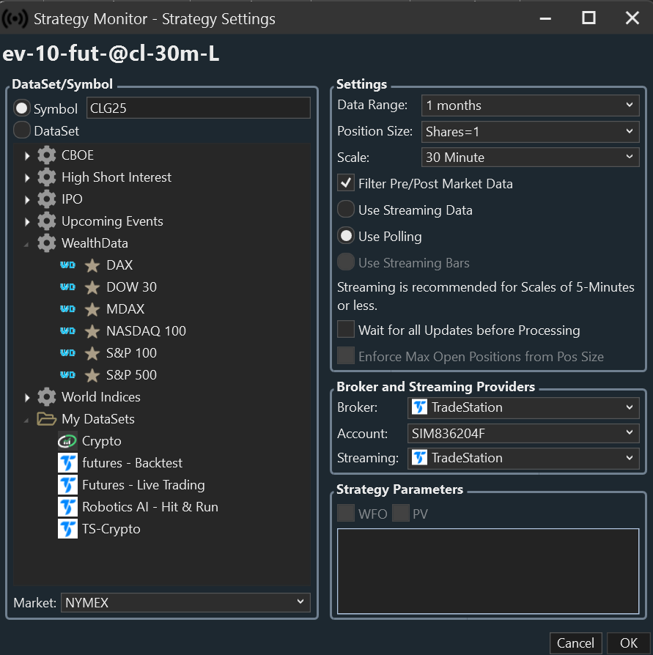Open the Market dropdown showing NYMEX
This screenshot has height=655, width=653.
pos(185,602)
